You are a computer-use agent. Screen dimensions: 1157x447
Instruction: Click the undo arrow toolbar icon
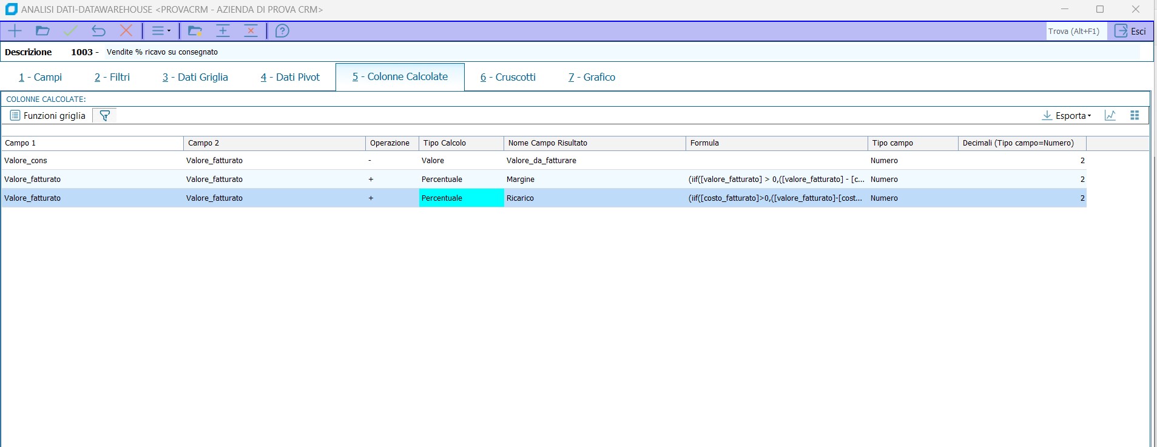pos(98,31)
